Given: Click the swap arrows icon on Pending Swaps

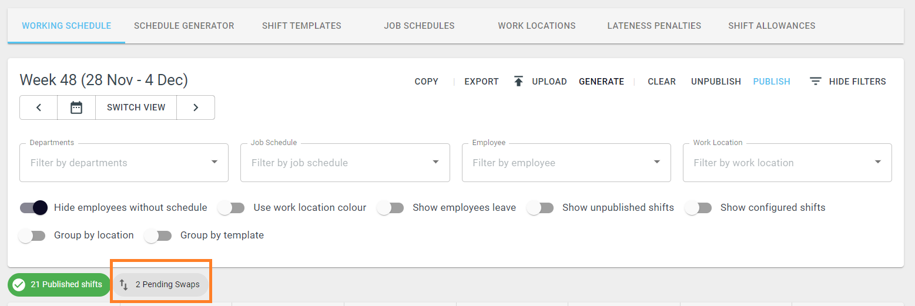Looking at the screenshot, I should [124, 284].
